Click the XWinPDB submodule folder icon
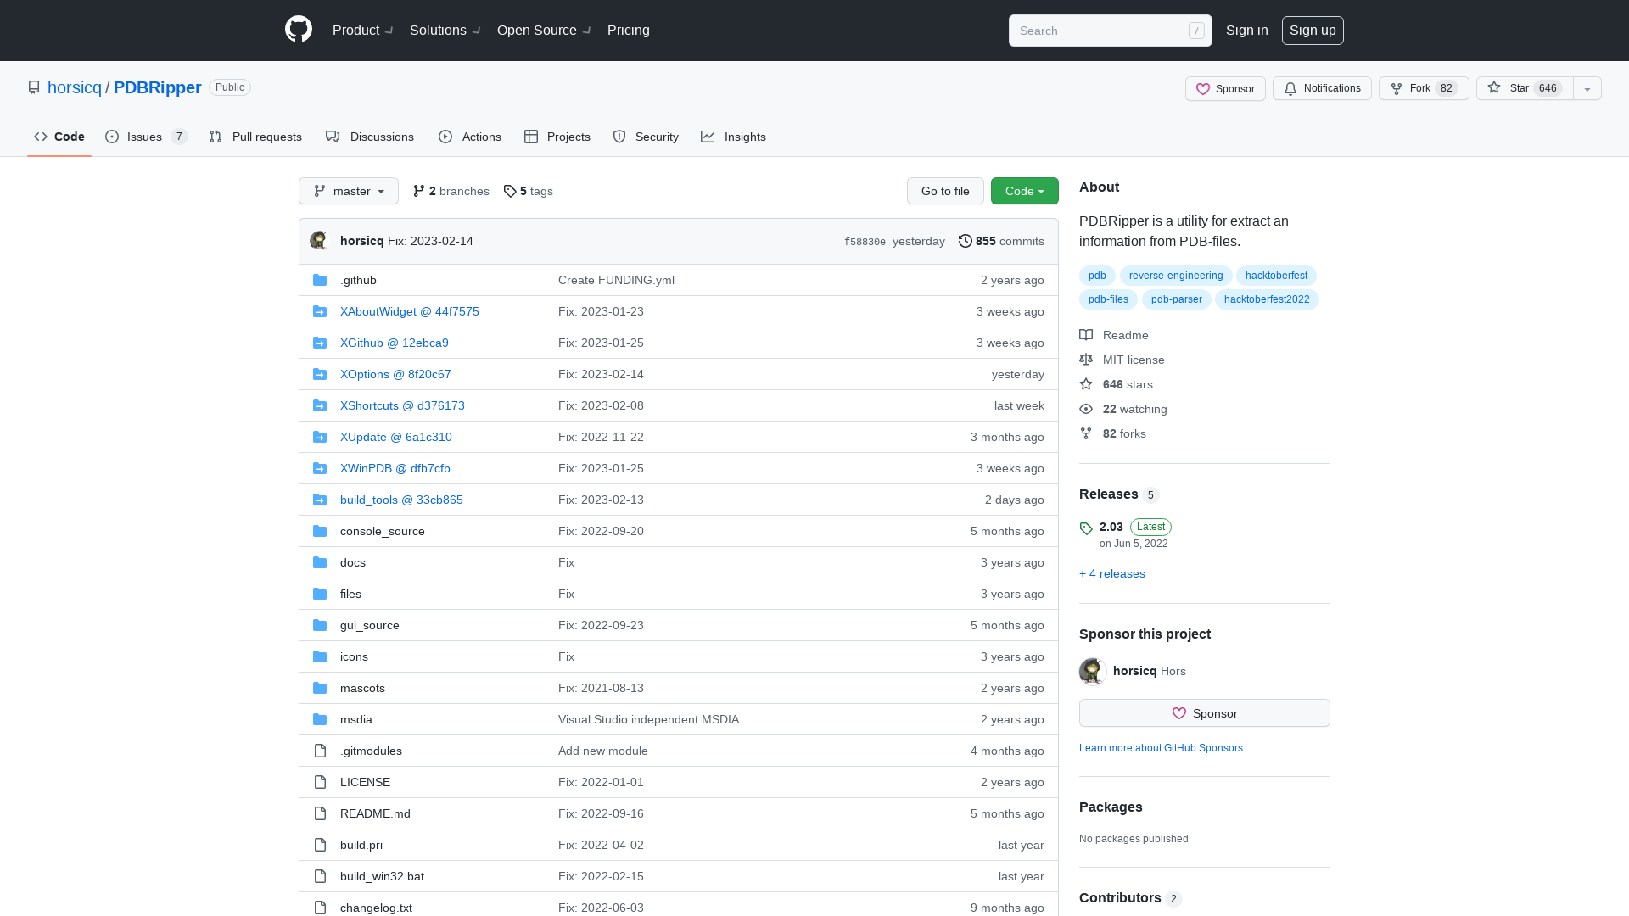Screen dimensions: 1629x916 320,468
